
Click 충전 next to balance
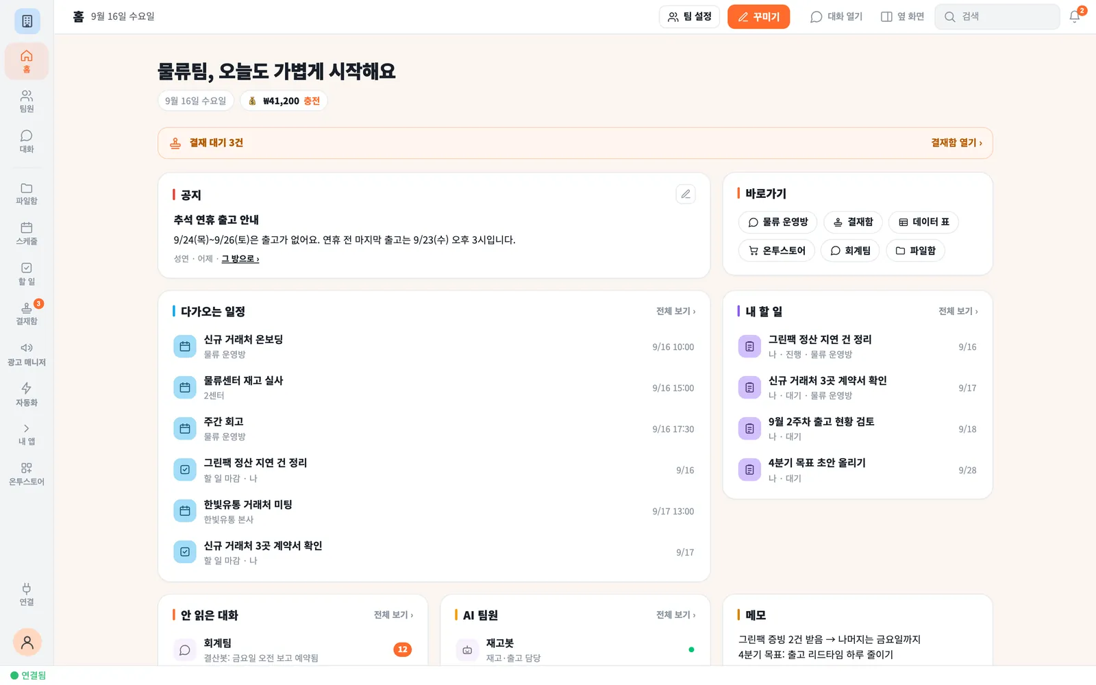pos(312,101)
